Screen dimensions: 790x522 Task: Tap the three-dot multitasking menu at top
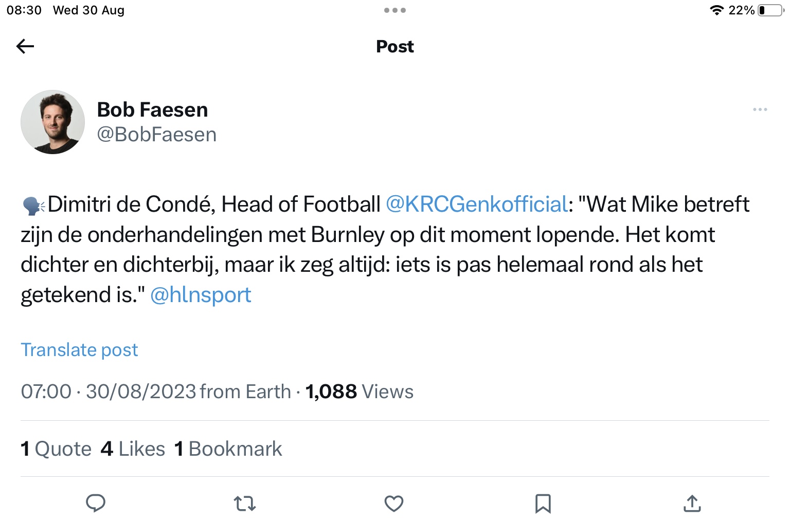(x=395, y=10)
